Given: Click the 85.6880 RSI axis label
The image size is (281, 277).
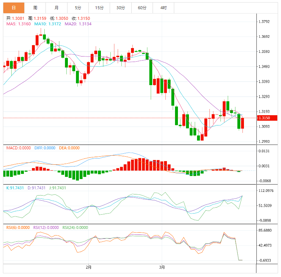Looking at the screenshot, I should [x=265, y=230].
